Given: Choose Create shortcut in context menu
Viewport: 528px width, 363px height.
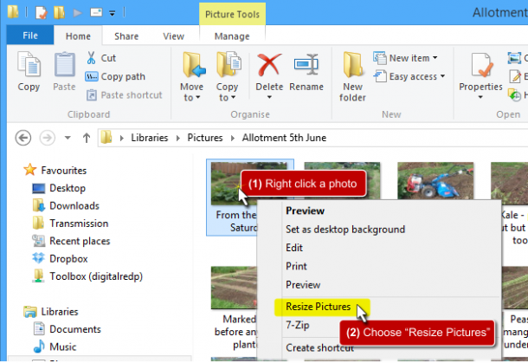Looking at the screenshot, I should [x=319, y=347].
